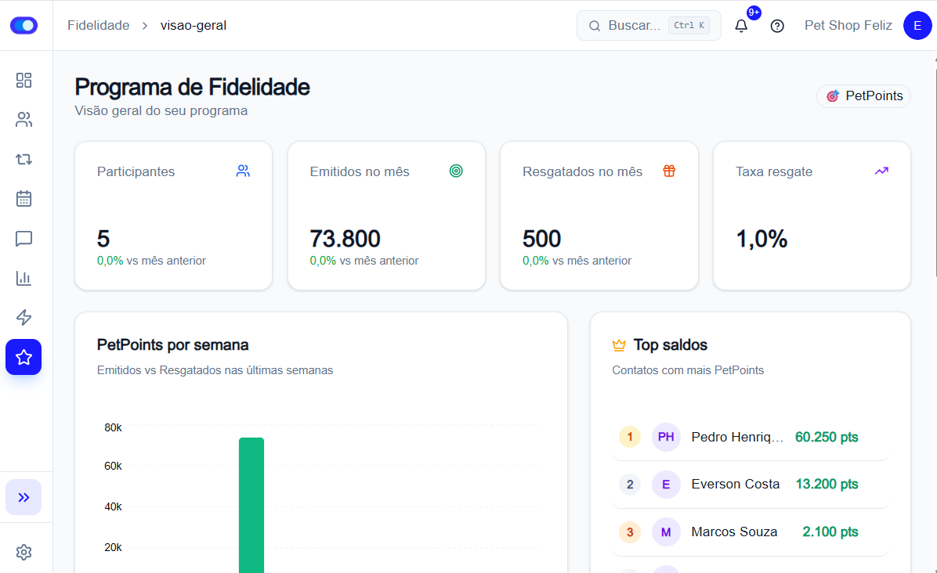The width and height of the screenshot is (937, 573).
Task: Click the 13.200 pts balance
Action: coord(827,484)
